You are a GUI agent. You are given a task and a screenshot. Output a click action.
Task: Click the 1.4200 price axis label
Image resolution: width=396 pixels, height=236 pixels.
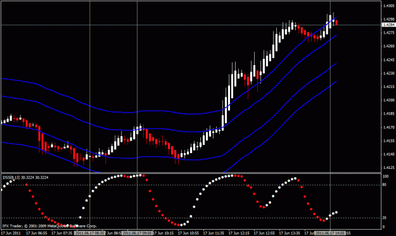pyautogui.click(x=389, y=100)
